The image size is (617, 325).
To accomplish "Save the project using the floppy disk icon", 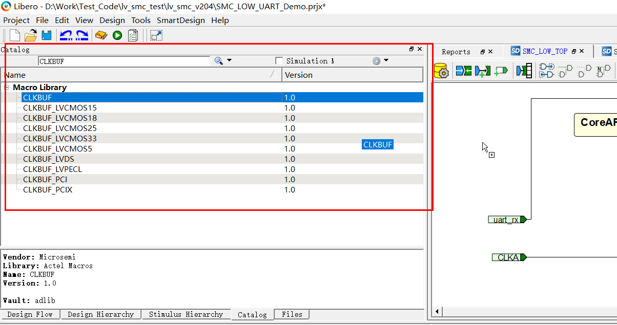I will pyautogui.click(x=46, y=35).
